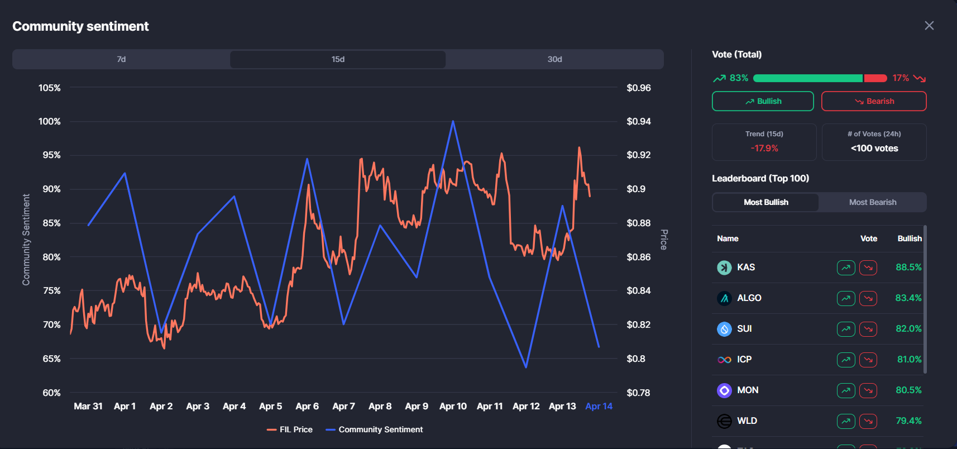The image size is (957, 449).
Task: Click the KAS coin logo icon
Action: [x=724, y=268]
